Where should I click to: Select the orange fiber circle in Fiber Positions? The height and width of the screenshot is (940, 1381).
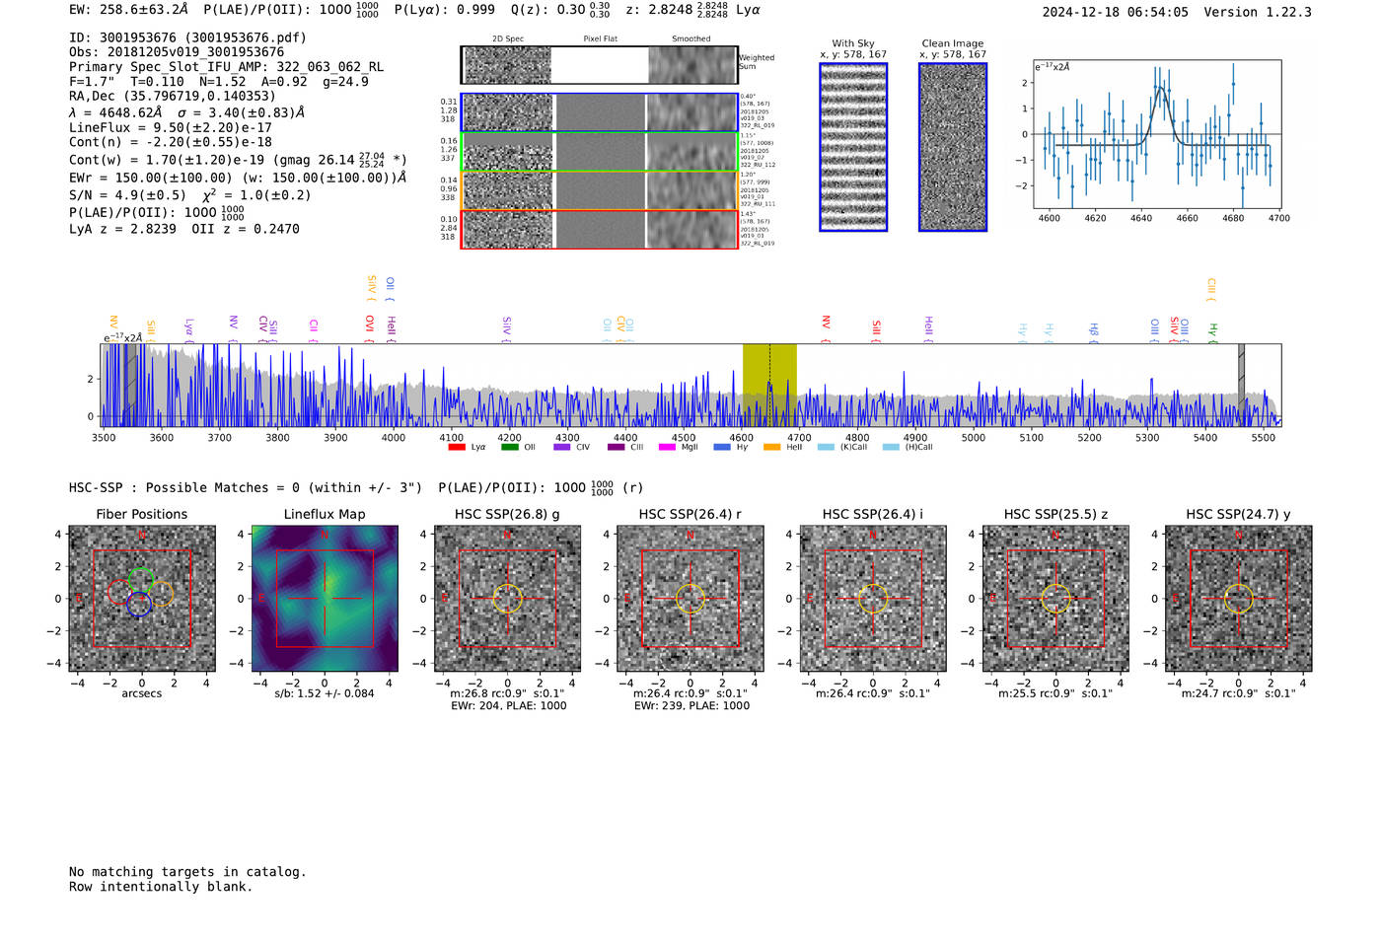[161, 594]
